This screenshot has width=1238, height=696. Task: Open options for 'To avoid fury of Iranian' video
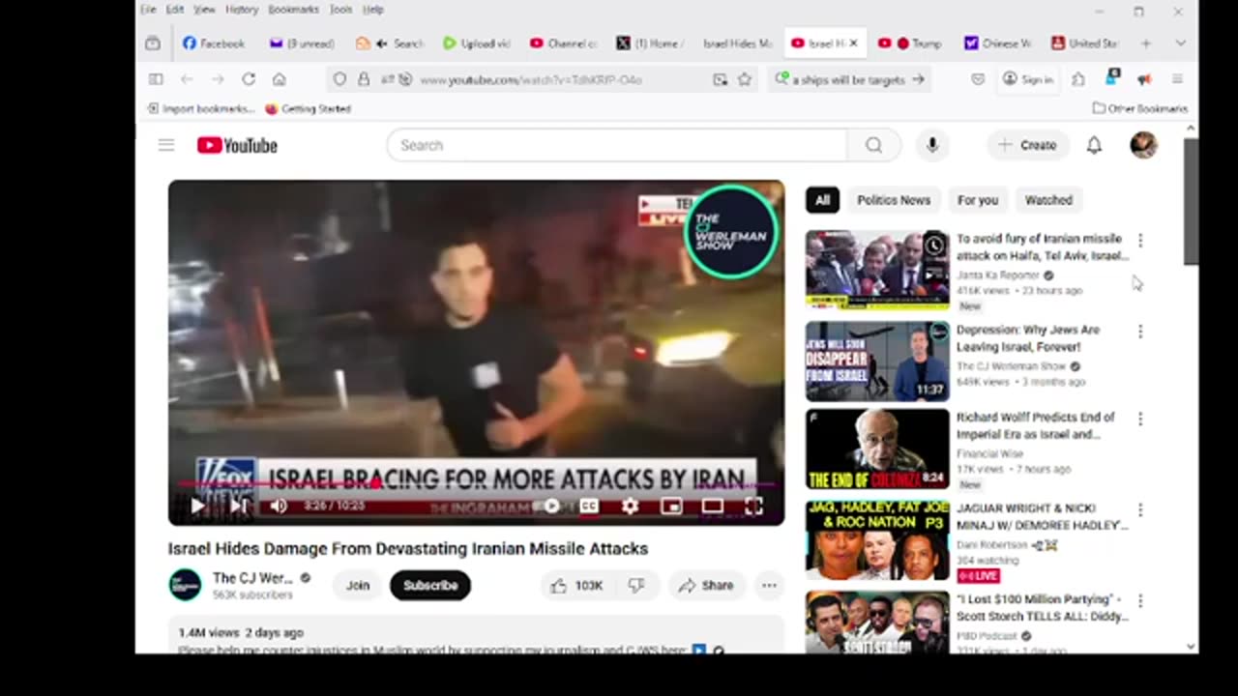pos(1140,240)
